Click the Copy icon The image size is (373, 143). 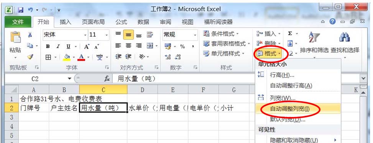pos(30,45)
